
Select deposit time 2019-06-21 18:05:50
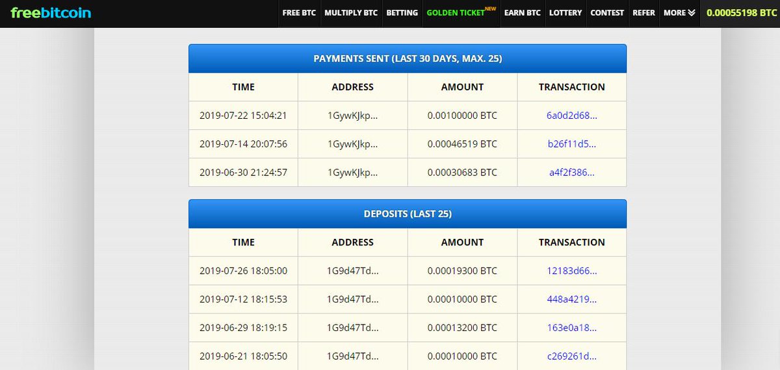(x=243, y=356)
